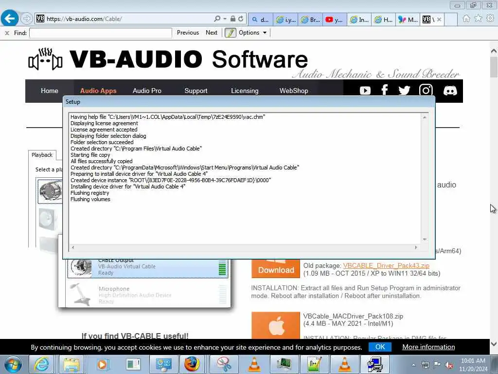Image resolution: width=498 pixels, height=374 pixels.
Task: Click the page scrollbar down arrow
Action: coord(494,343)
